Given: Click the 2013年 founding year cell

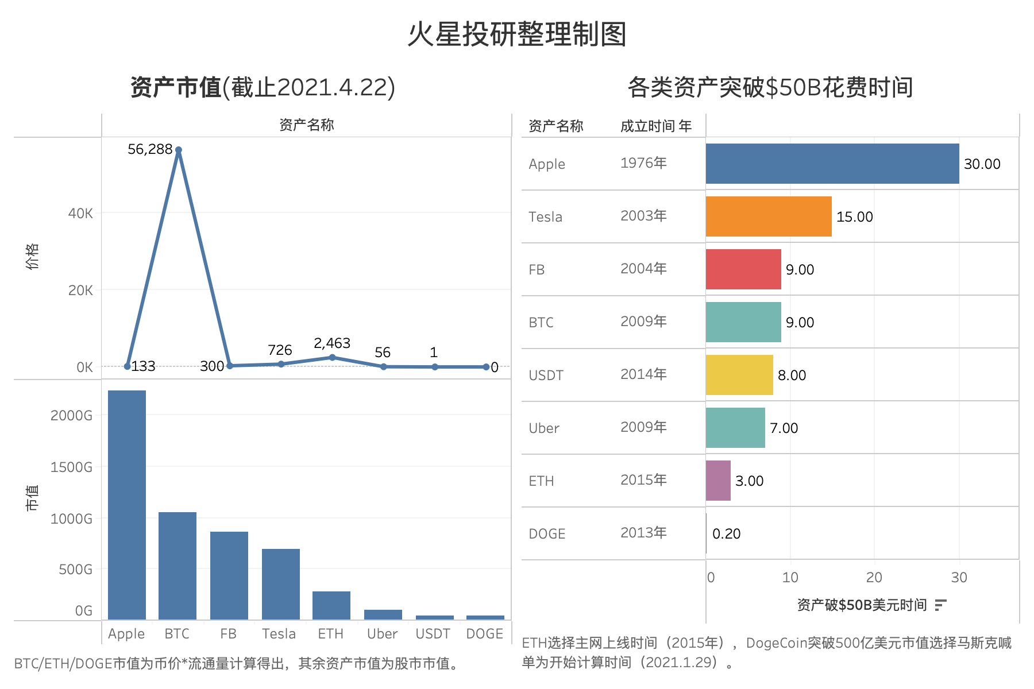Looking at the screenshot, I should click(643, 533).
